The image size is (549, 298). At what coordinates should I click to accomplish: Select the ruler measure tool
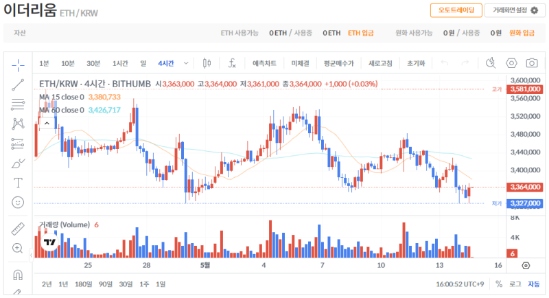(x=18, y=229)
